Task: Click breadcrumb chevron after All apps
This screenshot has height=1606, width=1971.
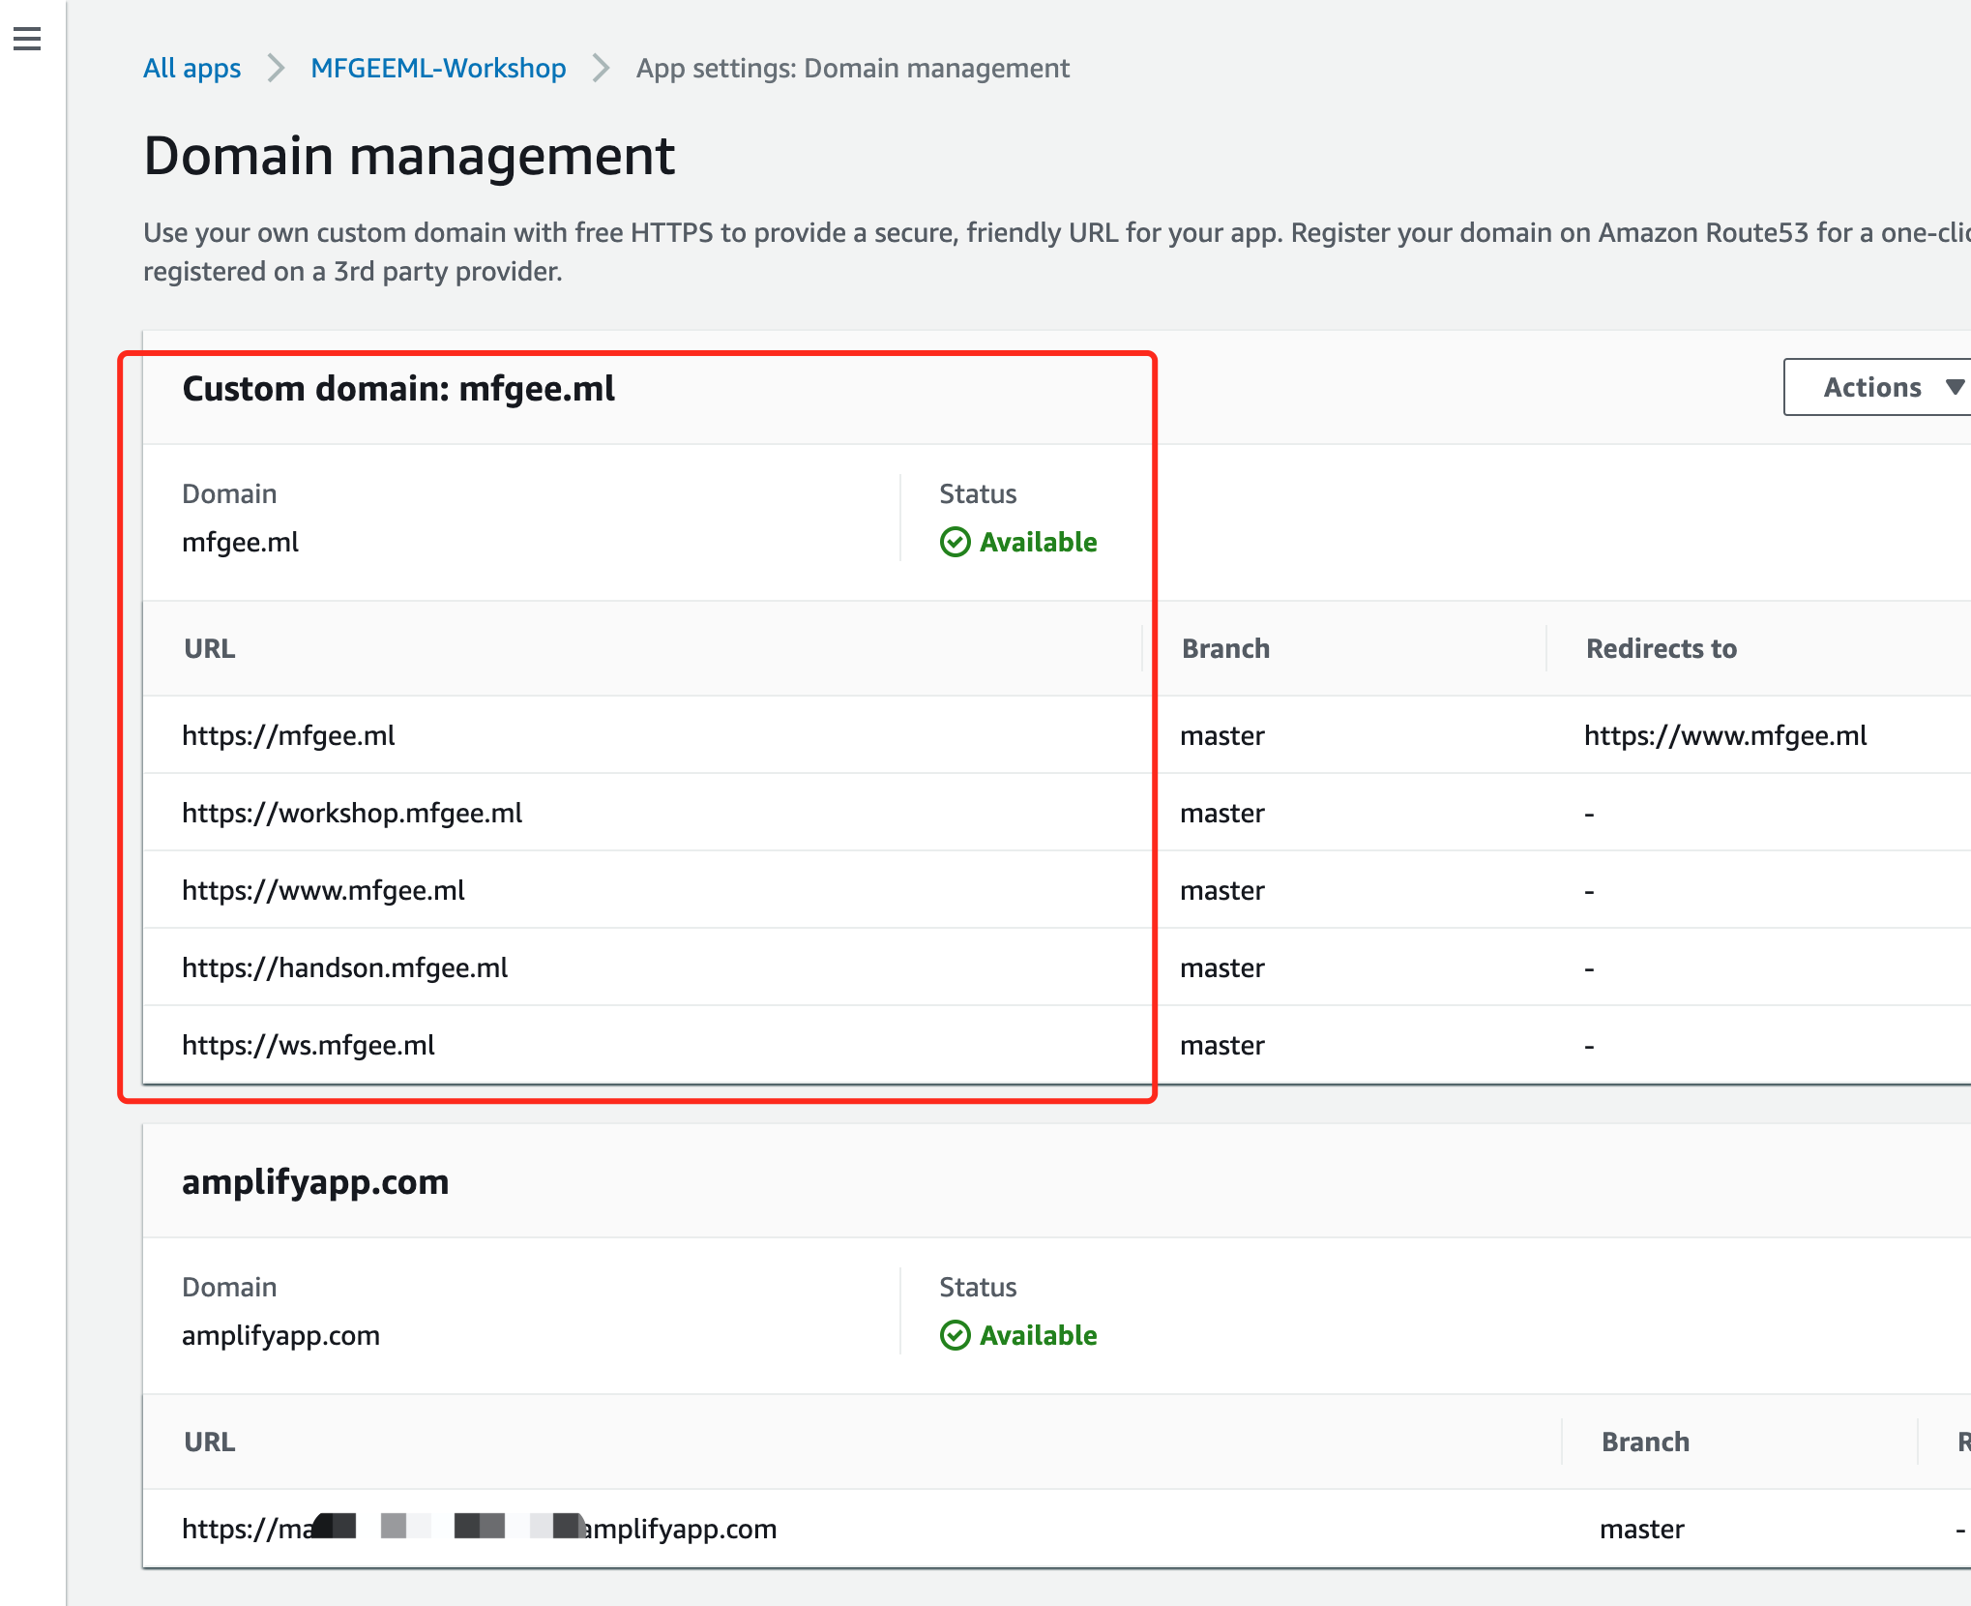Action: point(276,68)
